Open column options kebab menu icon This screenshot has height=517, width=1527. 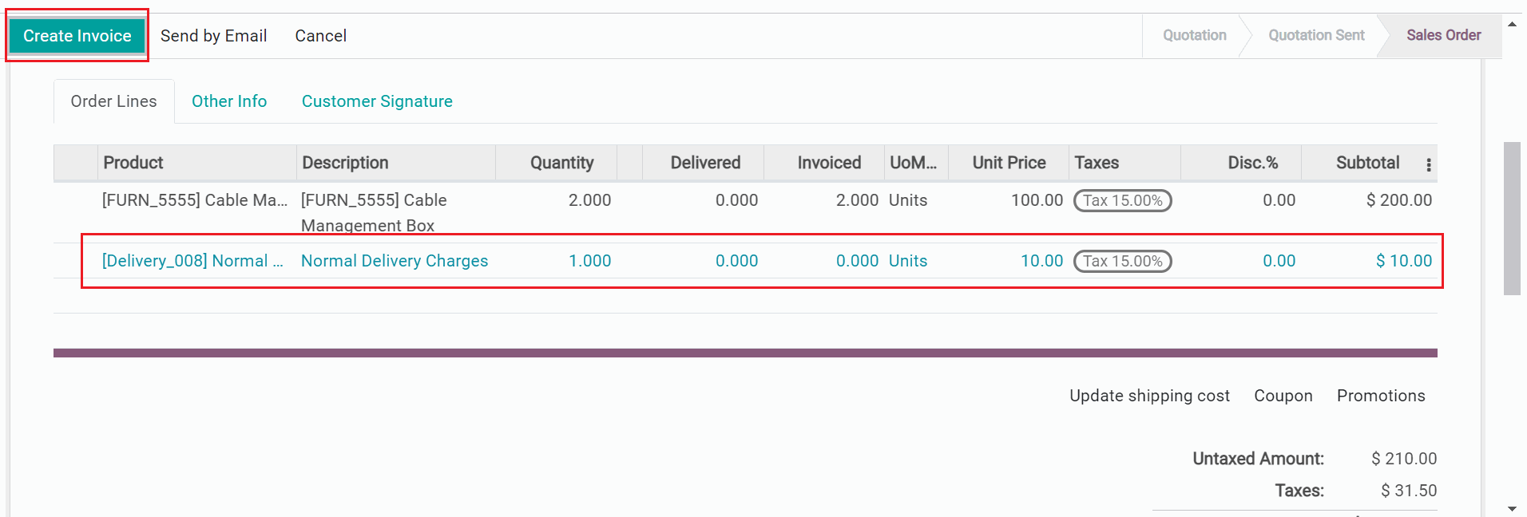click(1428, 164)
